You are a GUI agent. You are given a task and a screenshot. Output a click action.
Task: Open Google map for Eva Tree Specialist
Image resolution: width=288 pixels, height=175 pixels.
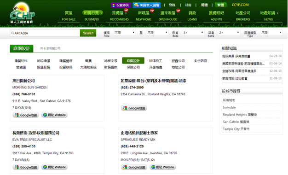[26, 167]
